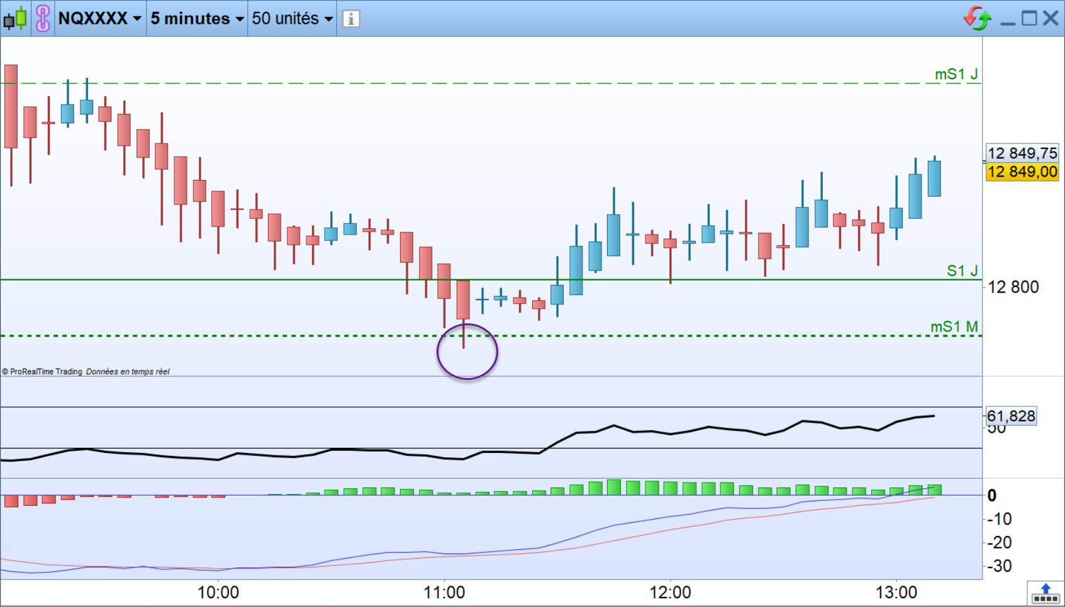Screen dimensions: 1065x607
Task: Click the -30 value on the MACD scale
Action: [x=998, y=566]
